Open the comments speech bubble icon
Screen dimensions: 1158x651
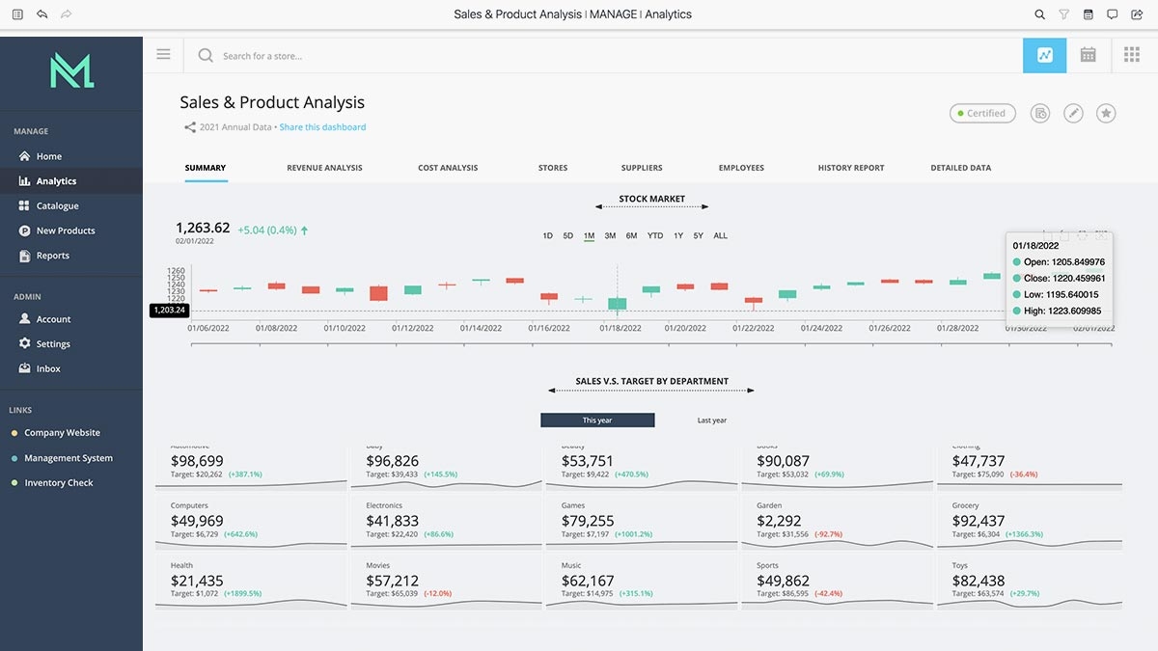click(1112, 14)
